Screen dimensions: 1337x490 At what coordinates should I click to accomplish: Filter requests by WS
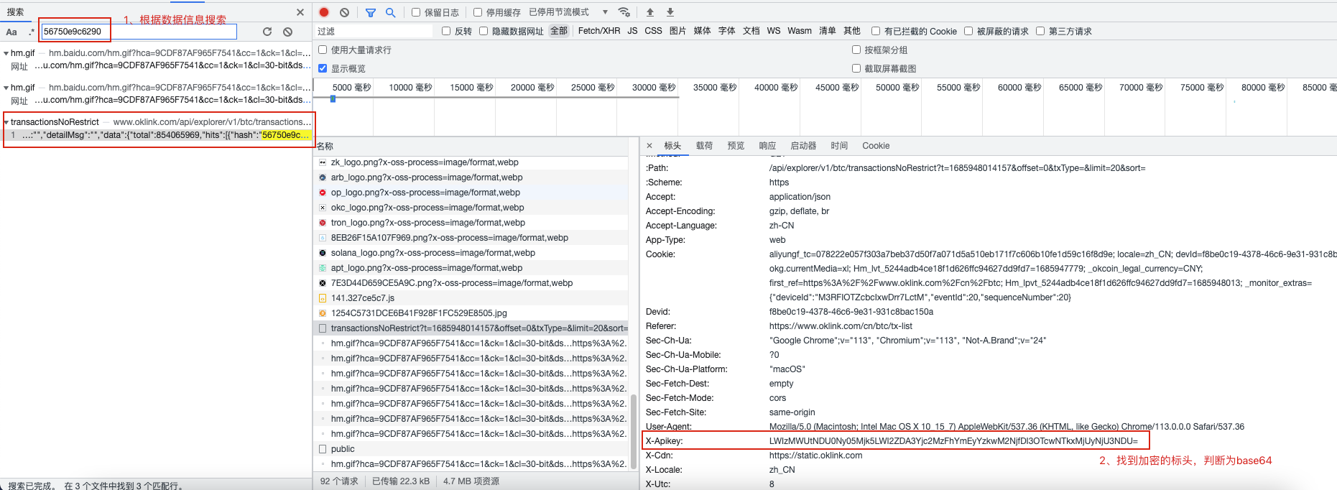(x=774, y=31)
